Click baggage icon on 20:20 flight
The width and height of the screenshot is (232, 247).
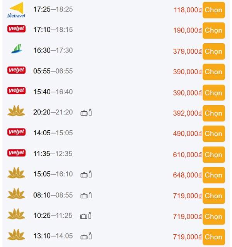(x=84, y=113)
